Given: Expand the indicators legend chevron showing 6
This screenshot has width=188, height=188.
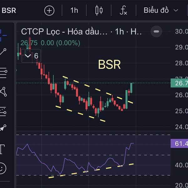Looking at the screenshot, I should click(x=31, y=56).
